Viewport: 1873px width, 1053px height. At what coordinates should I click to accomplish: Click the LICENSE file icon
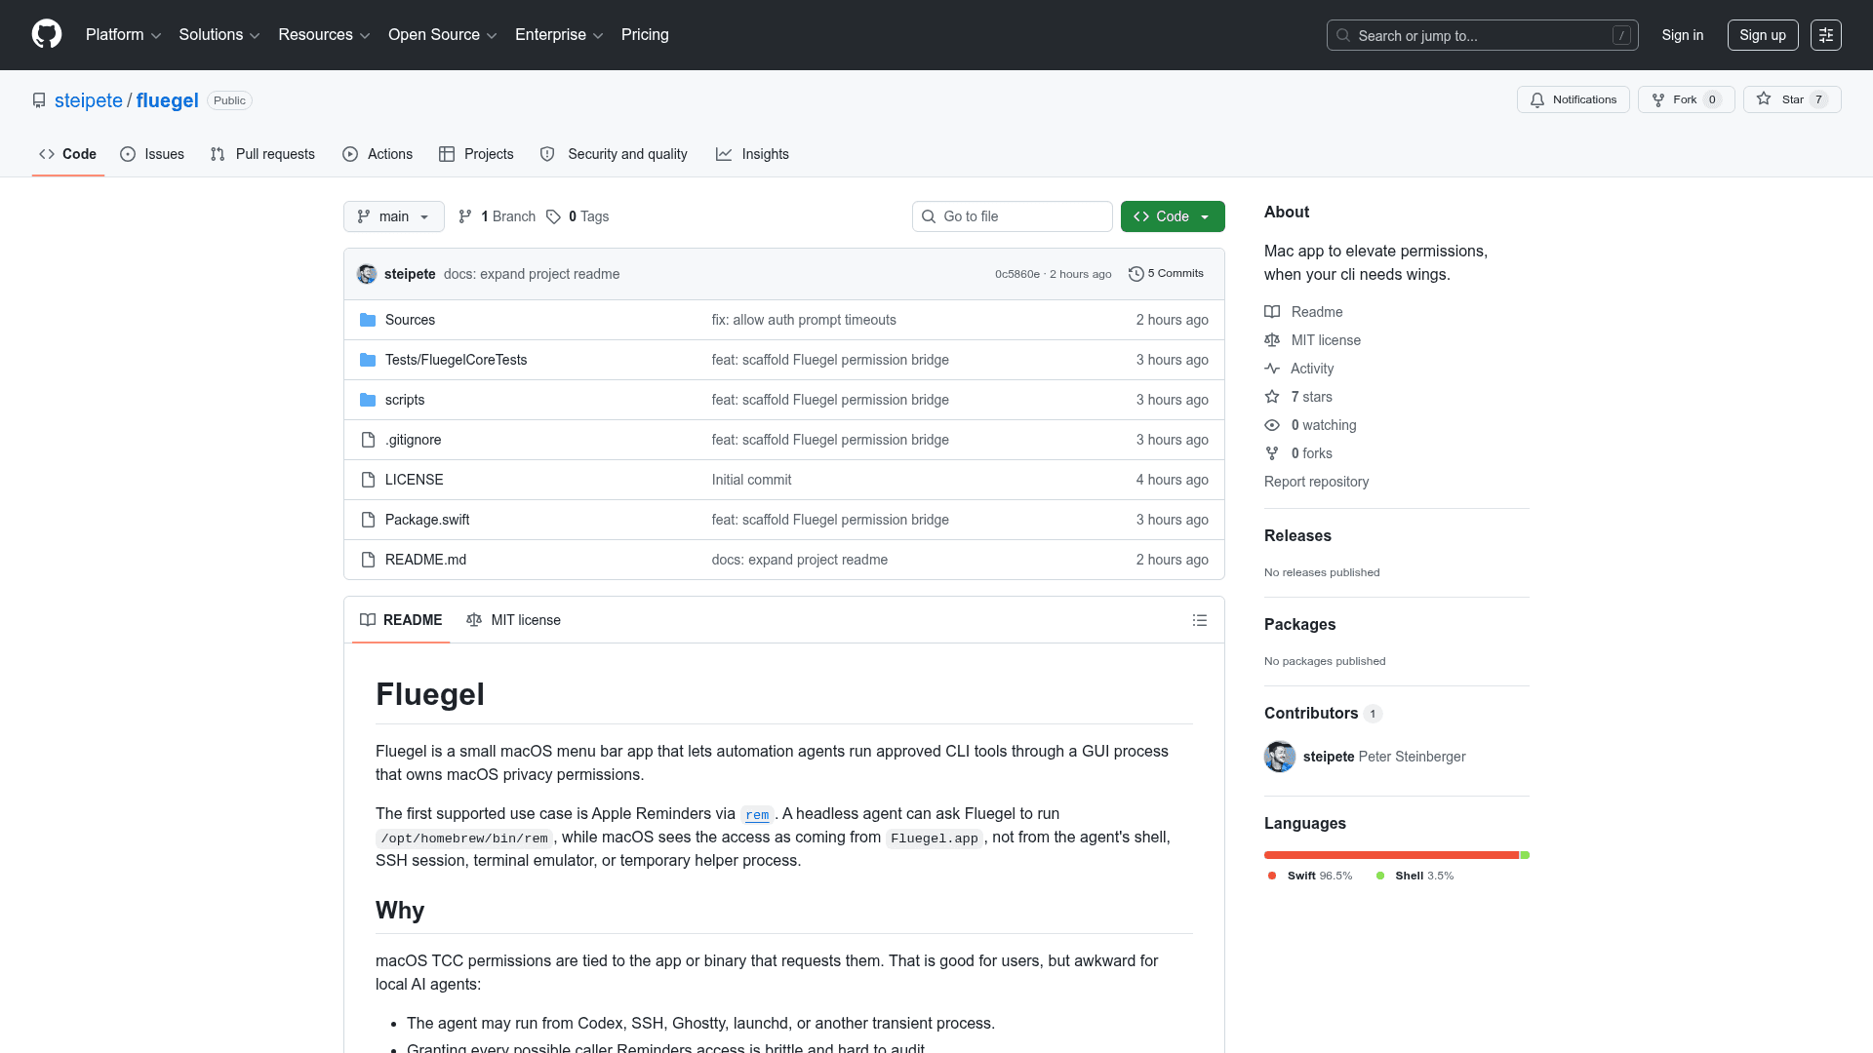(x=368, y=480)
